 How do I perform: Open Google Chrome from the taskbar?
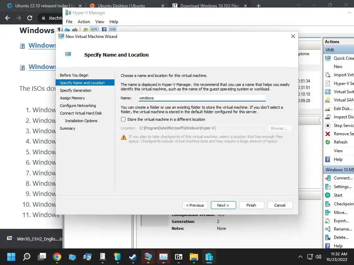point(57,257)
